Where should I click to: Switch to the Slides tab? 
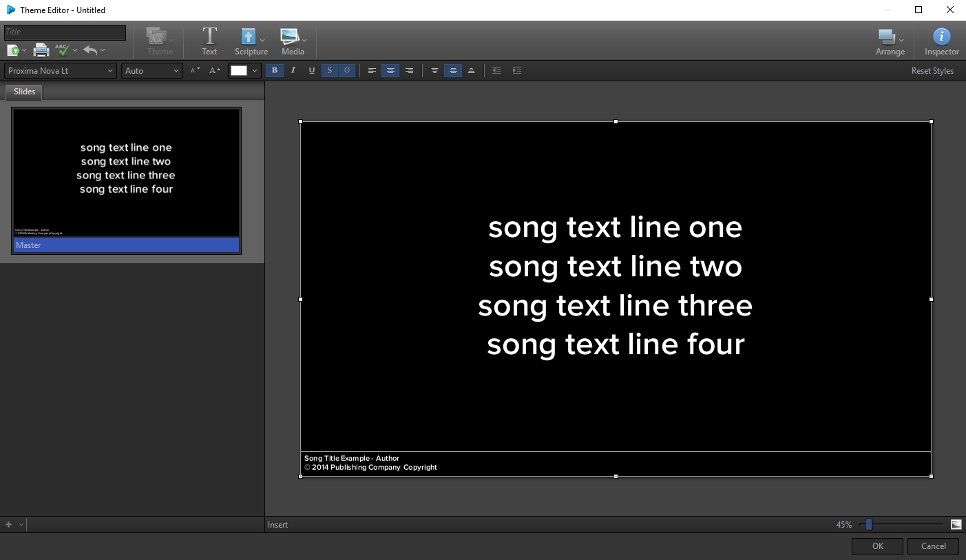[x=23, y=92]
